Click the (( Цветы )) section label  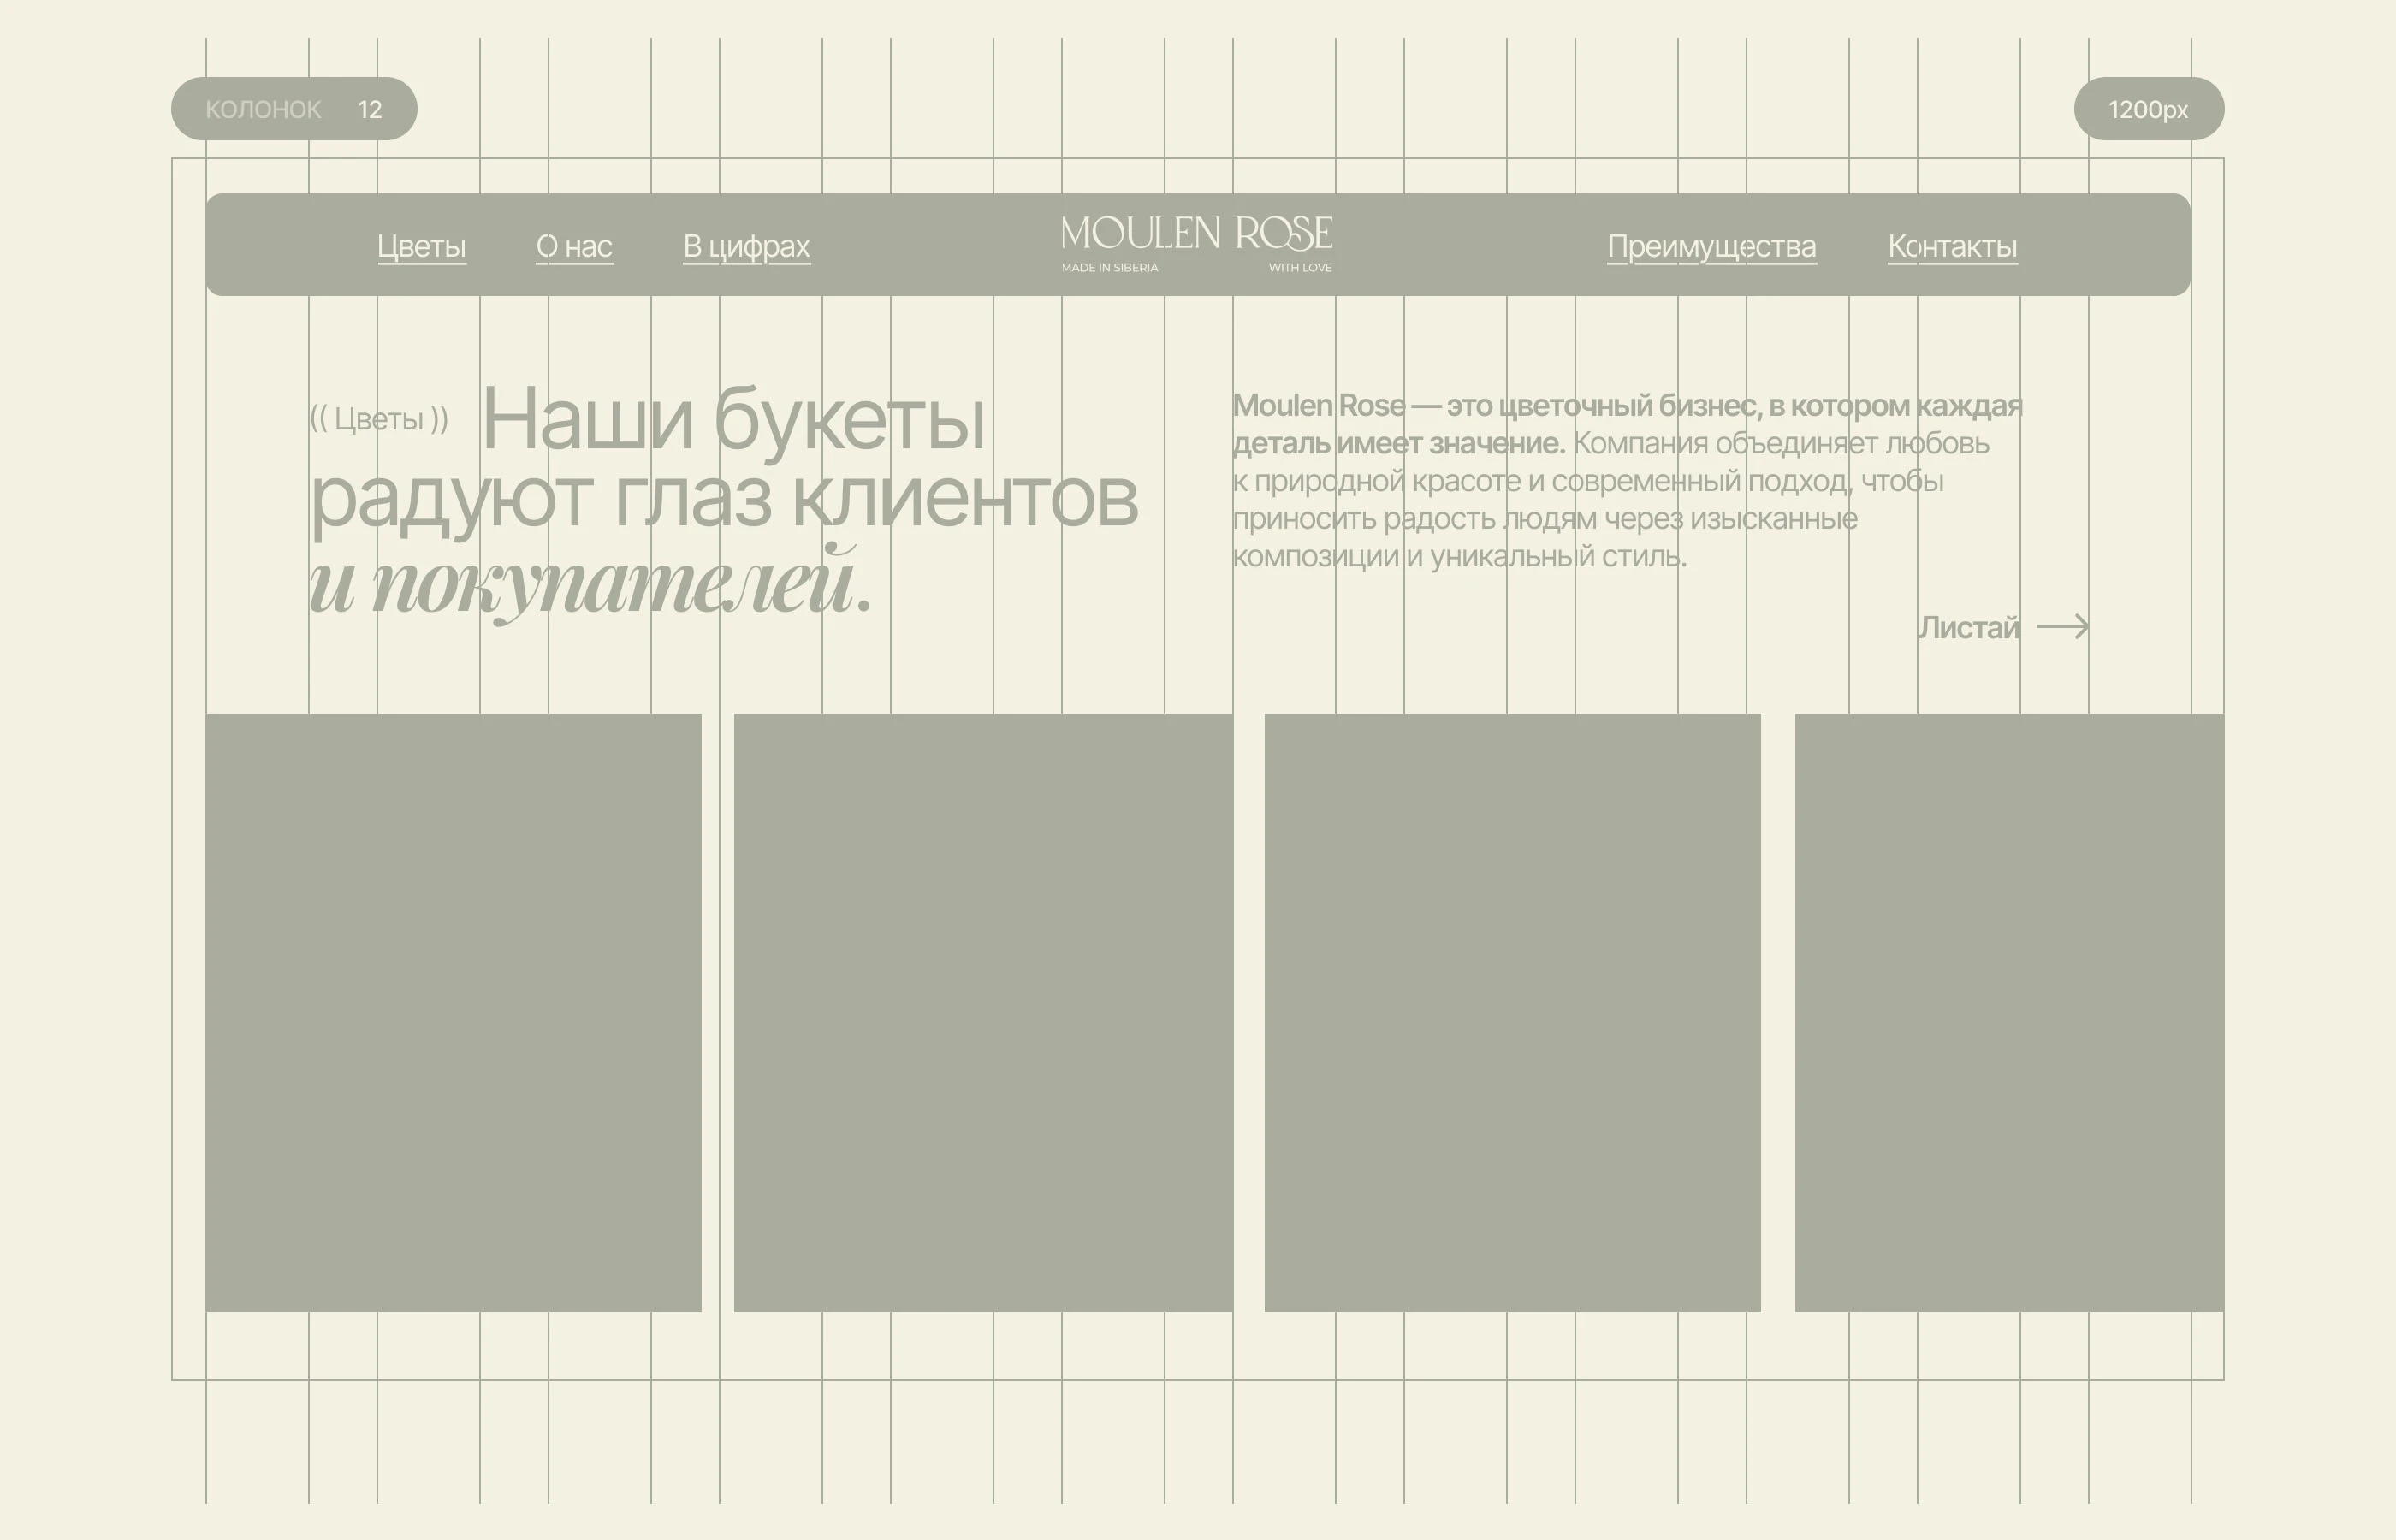point(378,420)
